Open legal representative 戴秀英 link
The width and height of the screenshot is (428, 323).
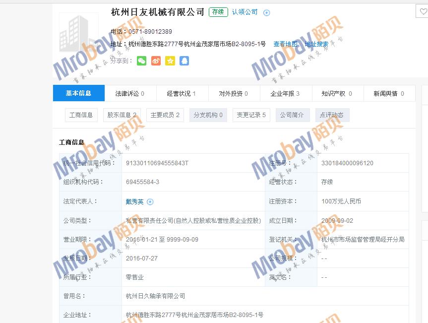pyautogui.click(x=134, y=202)
